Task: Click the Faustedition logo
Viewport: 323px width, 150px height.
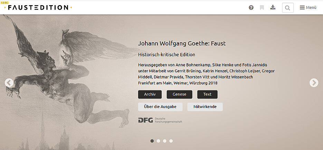Action: [x=38, y=8]
